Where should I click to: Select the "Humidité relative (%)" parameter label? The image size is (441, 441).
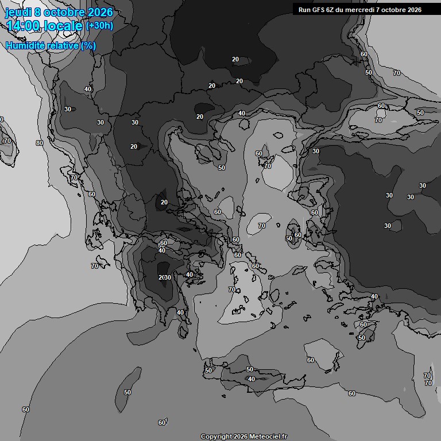pyautogui.click(x=51, y=45)
